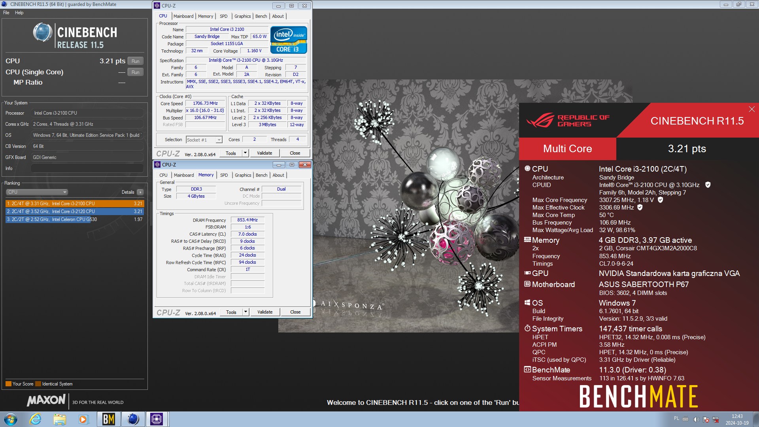Open the Graphics tab in lower CPU-Z

pos(243,175)
